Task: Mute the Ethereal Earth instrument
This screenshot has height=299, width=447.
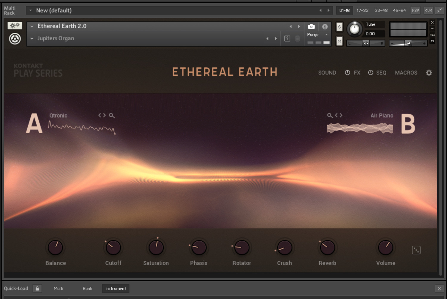Action: (339, 41)
